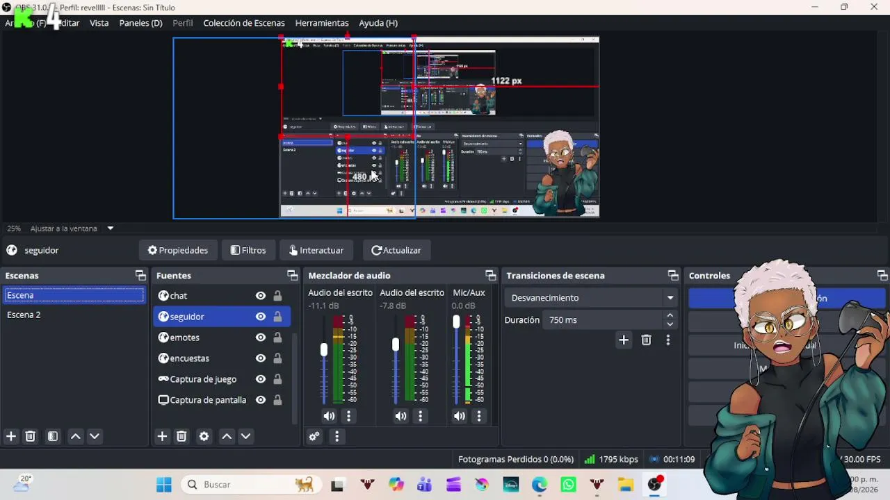Click the Interactuar button
The width and height of the screenshot is (890, 500).
click(x=316, y=250)
